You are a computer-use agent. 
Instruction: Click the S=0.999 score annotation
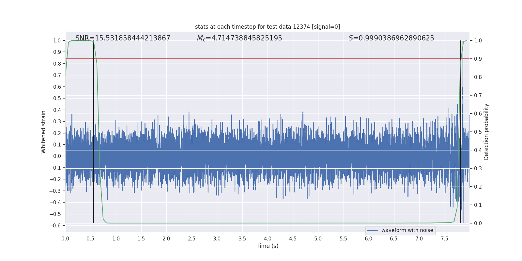click(x=391, y=38)
